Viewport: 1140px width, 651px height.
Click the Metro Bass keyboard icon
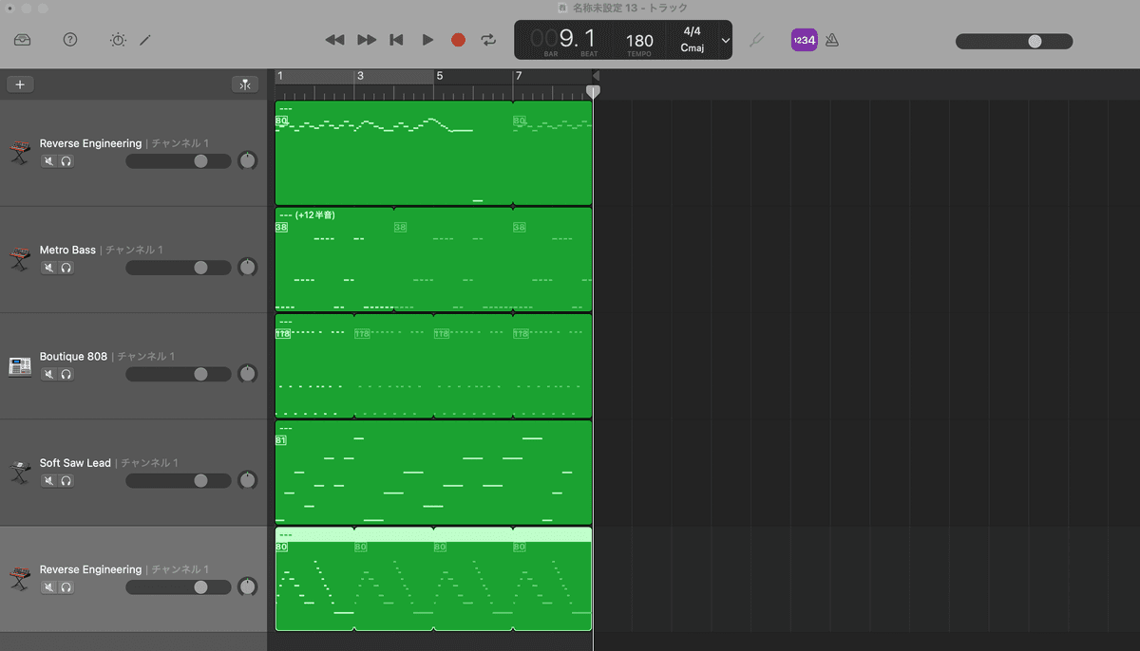pos(20,259)
